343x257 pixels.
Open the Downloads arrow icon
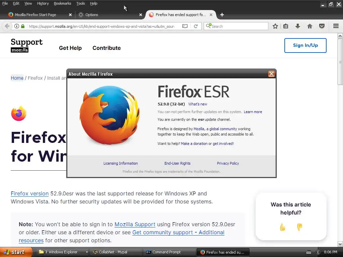tap(297, 26)
